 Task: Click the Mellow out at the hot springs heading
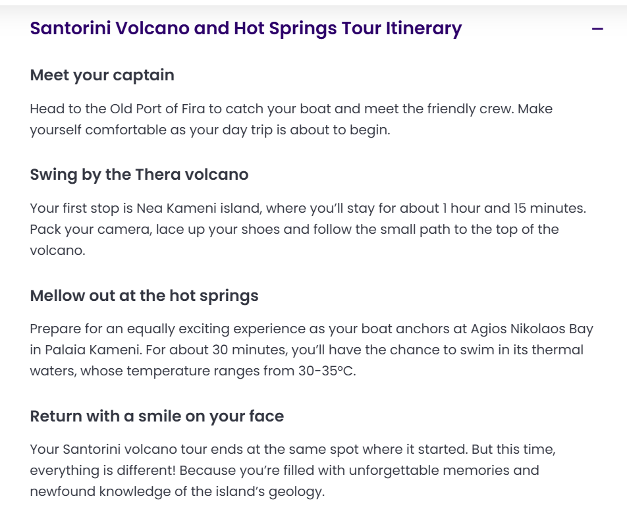point(144,296)
